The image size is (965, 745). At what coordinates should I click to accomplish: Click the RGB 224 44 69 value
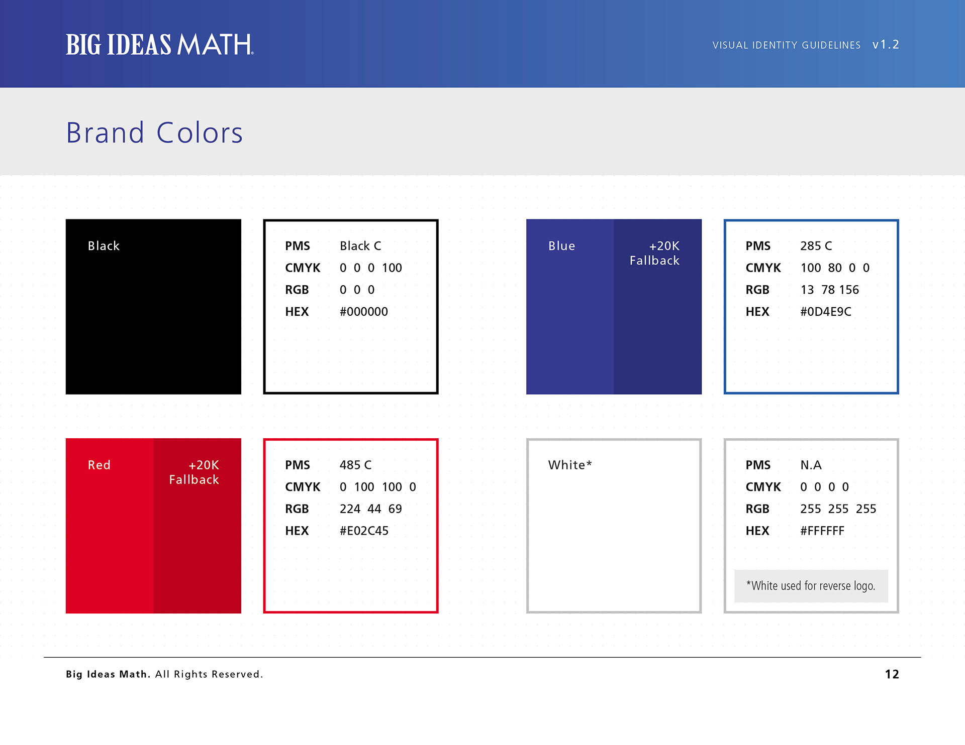[x=370, y=509]
